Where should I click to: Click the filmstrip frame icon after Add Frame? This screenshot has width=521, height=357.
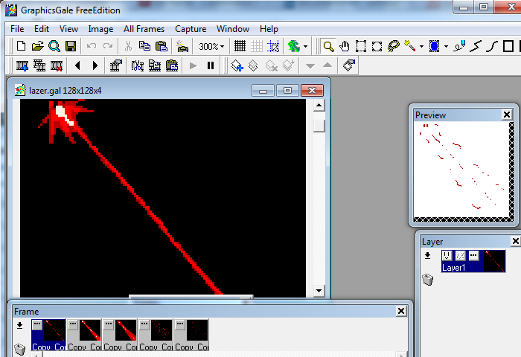click(39, 65)
